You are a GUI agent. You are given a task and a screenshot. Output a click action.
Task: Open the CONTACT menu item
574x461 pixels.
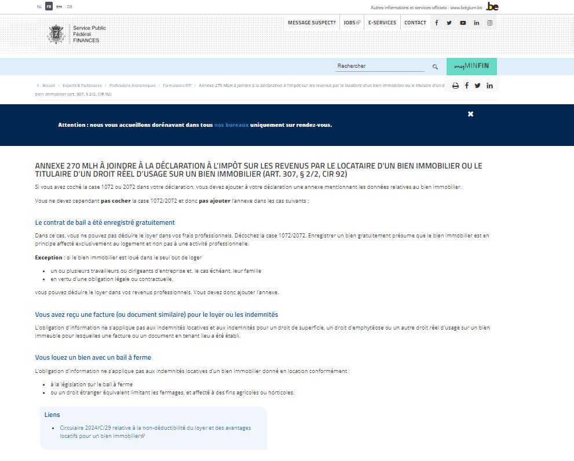[415, 22]
